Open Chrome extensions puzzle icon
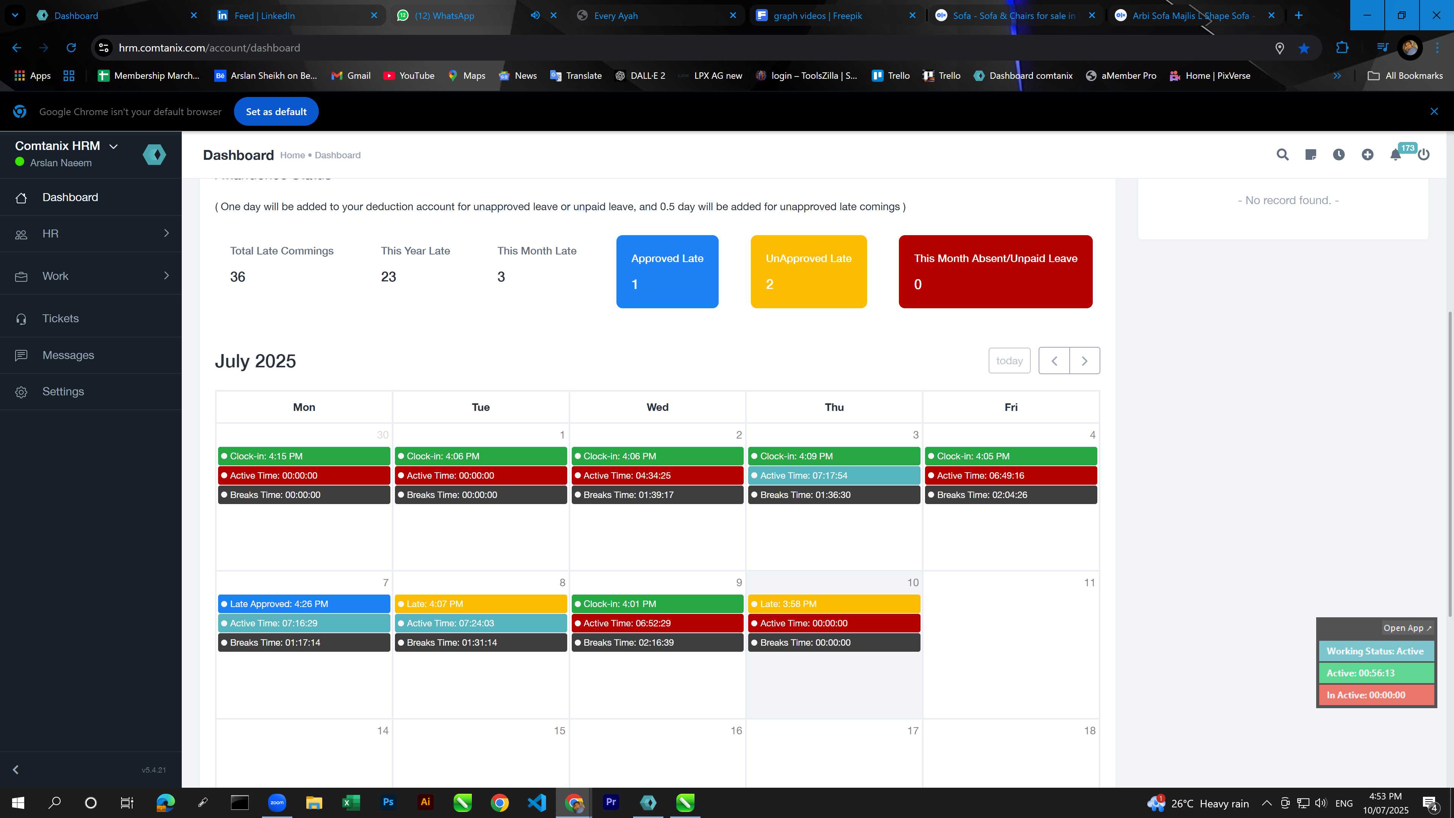Image resolution: width=1454 pixels, height=818 pixels. click(1342, 48)
